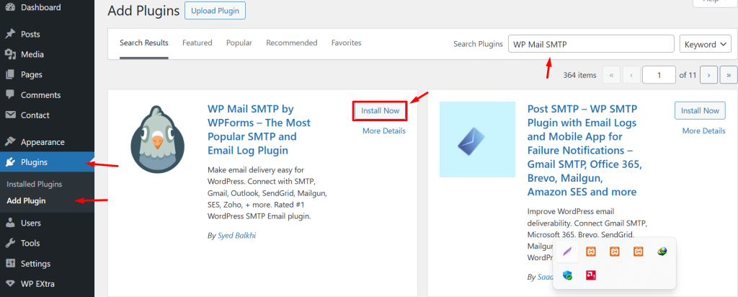Switch to Search Results tab
Viewport: 738px width, 297px height.
[x=144, y=43]
